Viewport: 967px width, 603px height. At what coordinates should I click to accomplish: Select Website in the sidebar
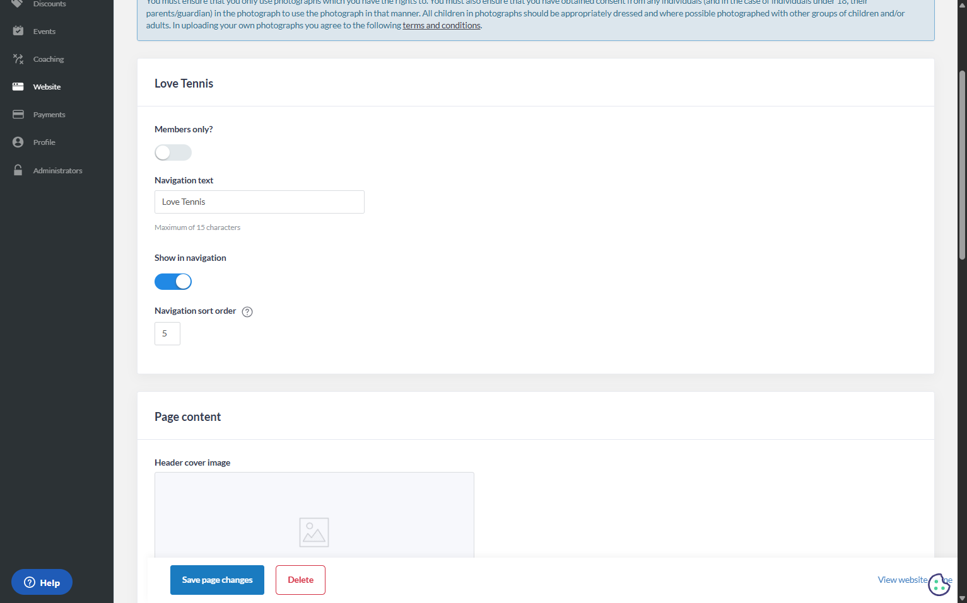pos(47,87)
